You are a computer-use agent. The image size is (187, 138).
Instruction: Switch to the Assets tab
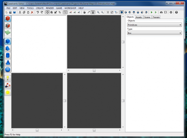(139, 17)
